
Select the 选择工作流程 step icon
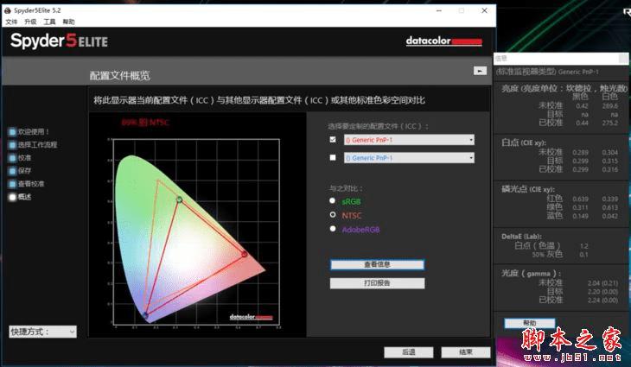coord(12,145)
